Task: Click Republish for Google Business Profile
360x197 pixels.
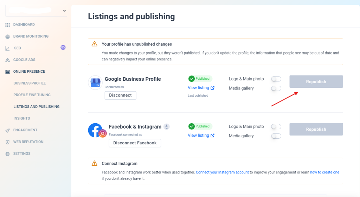Action: [x=316, y=82]
